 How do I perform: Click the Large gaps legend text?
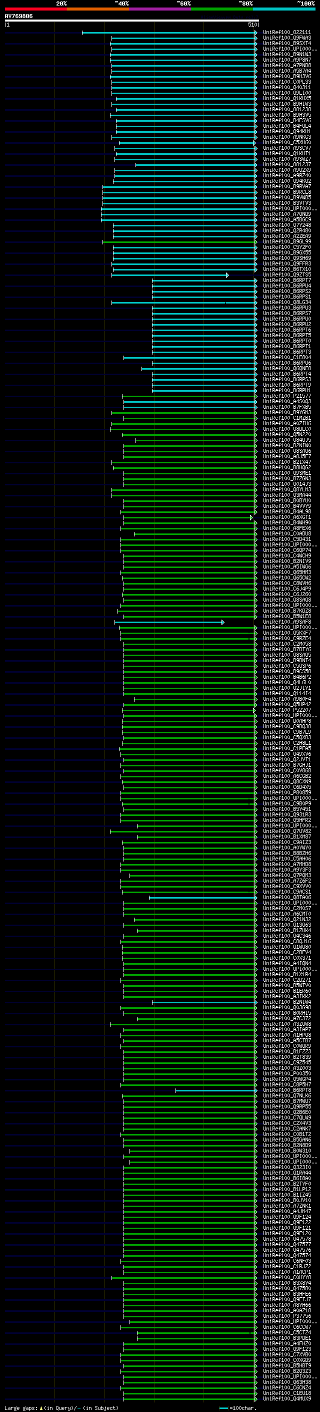pyautogui.click(x=61, y=1407)
